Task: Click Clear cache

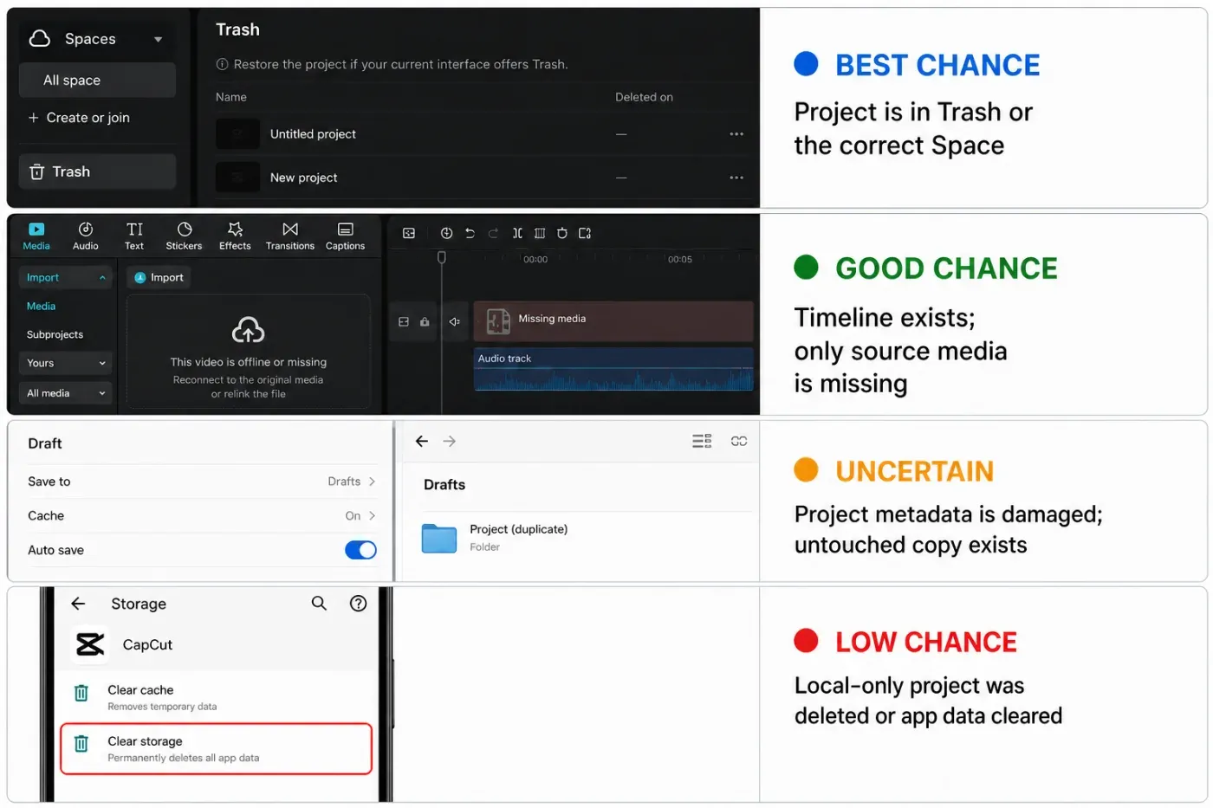Action: 217,698
